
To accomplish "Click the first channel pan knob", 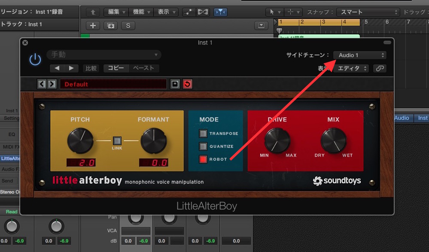I will [12, 226].
